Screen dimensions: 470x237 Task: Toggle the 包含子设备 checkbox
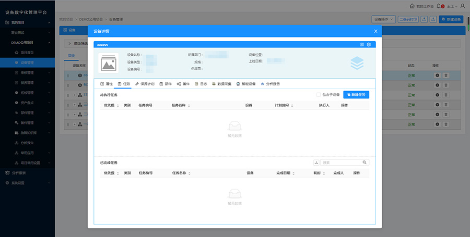319,94
